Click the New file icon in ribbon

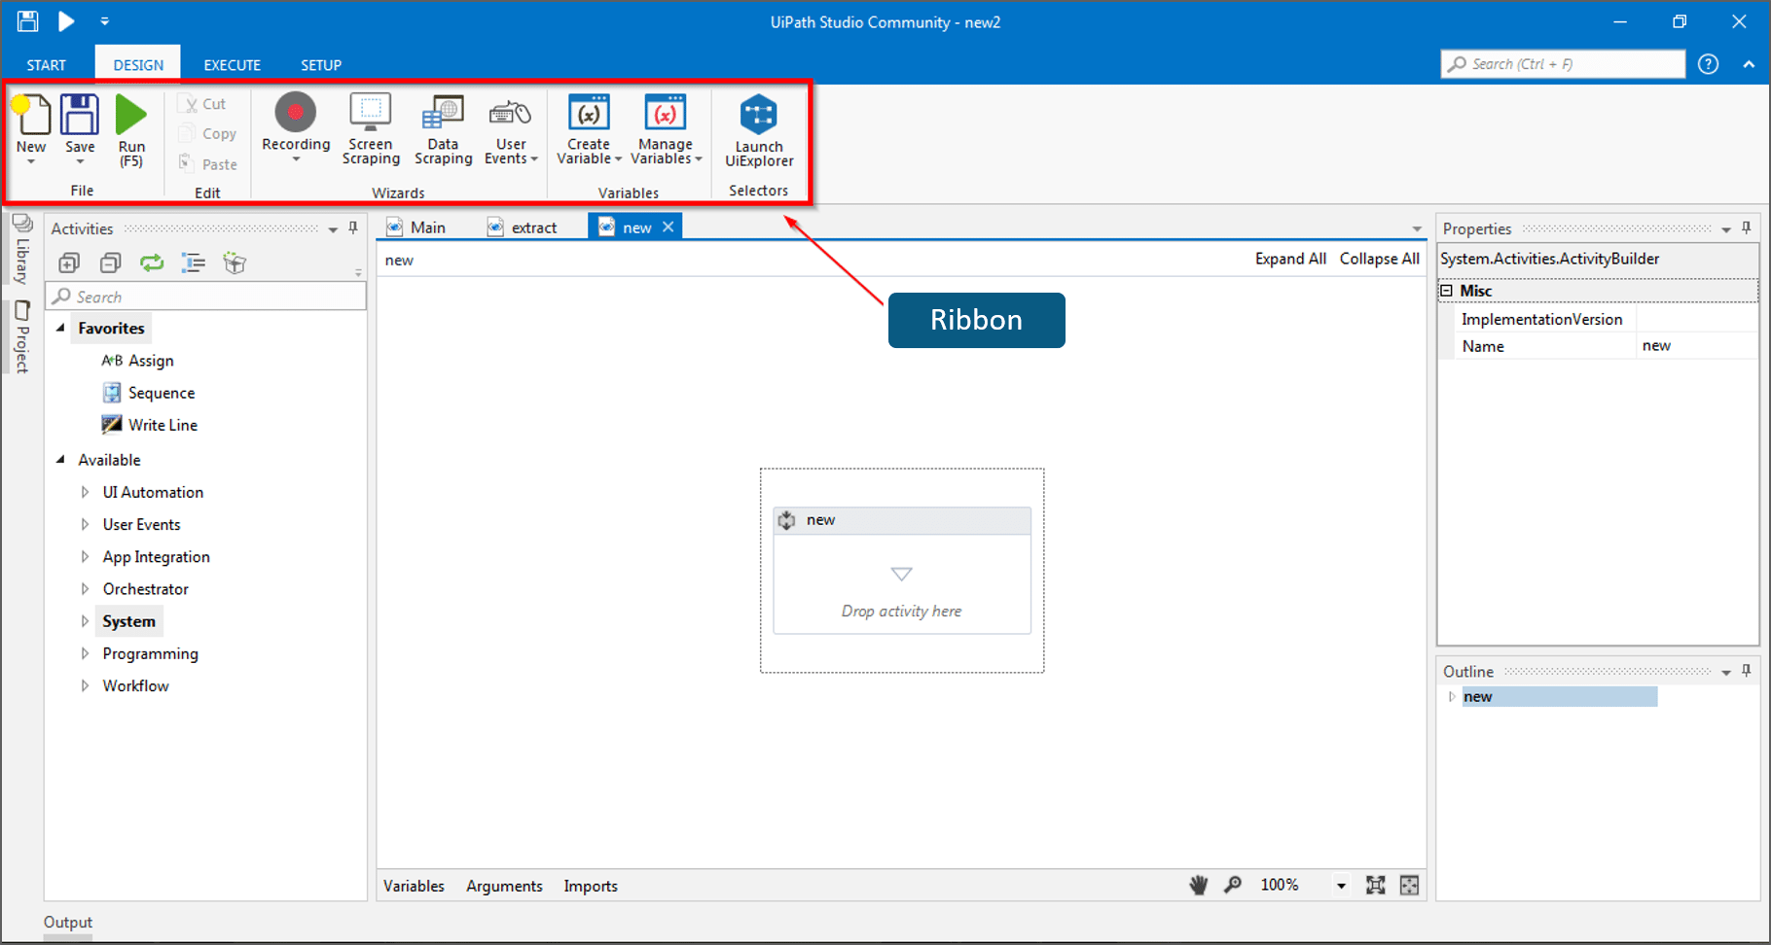click(31, 115)
